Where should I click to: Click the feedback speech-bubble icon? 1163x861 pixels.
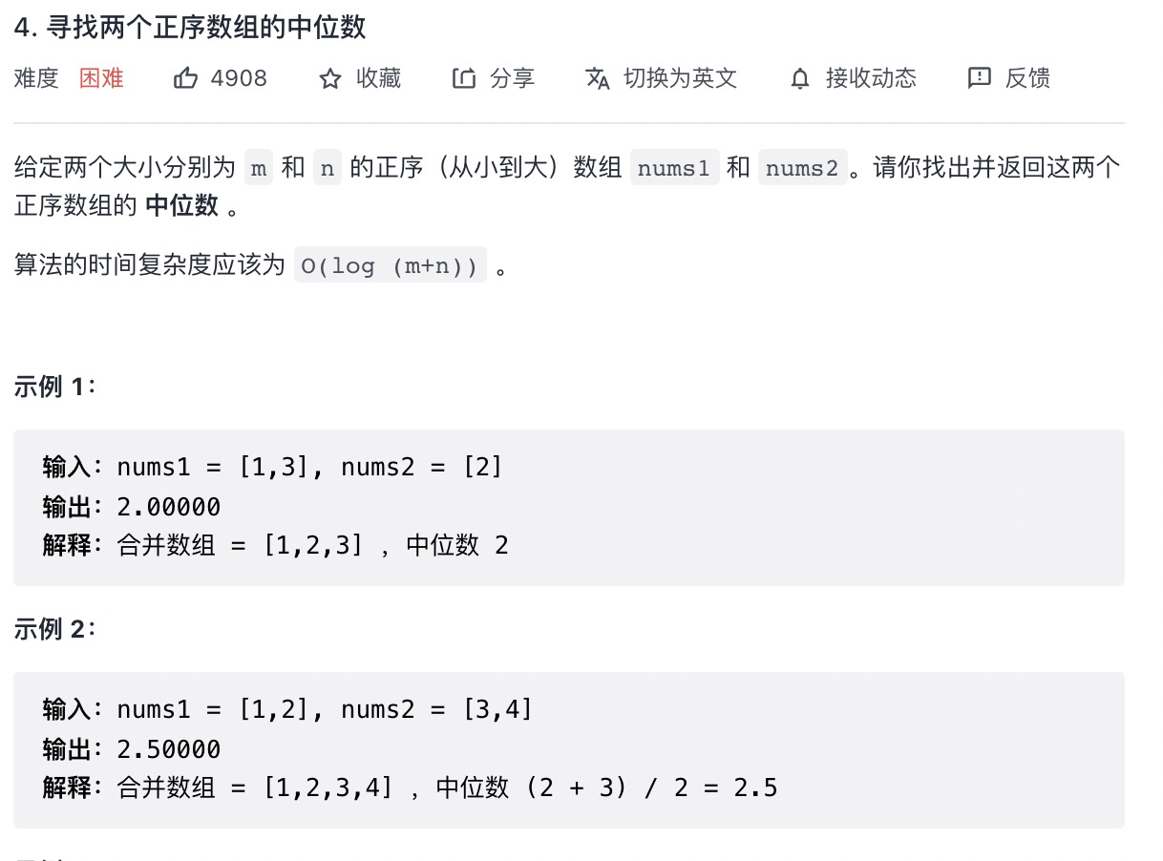click(979, 78)
